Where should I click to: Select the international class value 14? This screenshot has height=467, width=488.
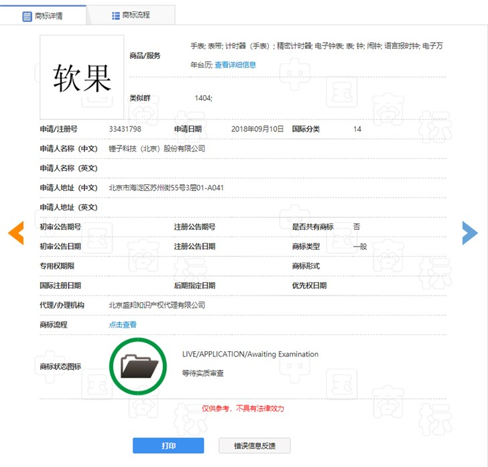click(x=357, y=129)
